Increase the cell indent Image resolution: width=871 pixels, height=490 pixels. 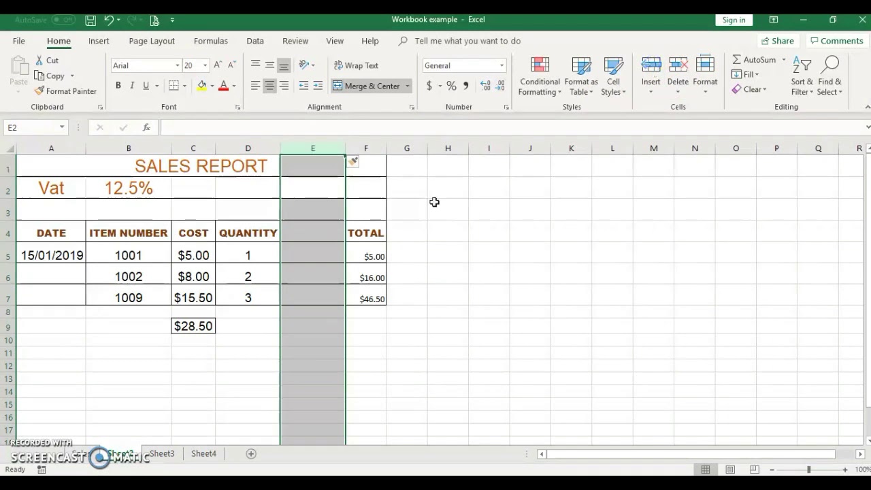pos(318,86)
